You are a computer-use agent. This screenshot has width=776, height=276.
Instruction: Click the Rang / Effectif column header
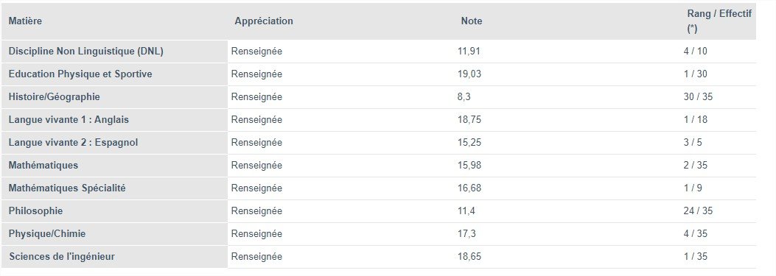click(718, 21)
